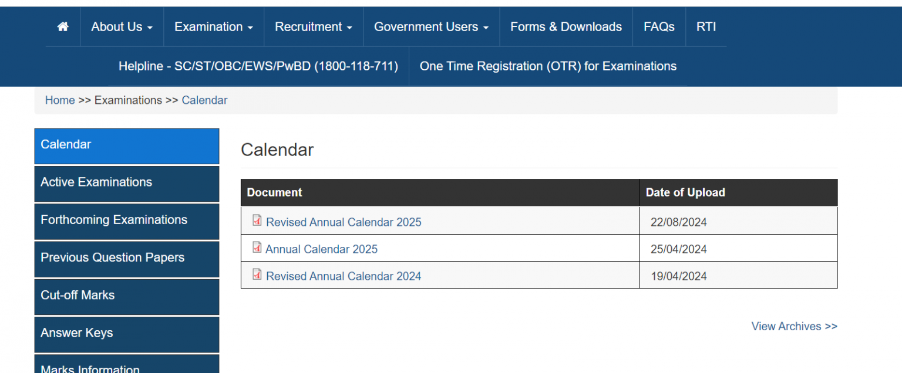Click the home icon in the navigation bar
The image size is (902, 373).
(63, 26)
